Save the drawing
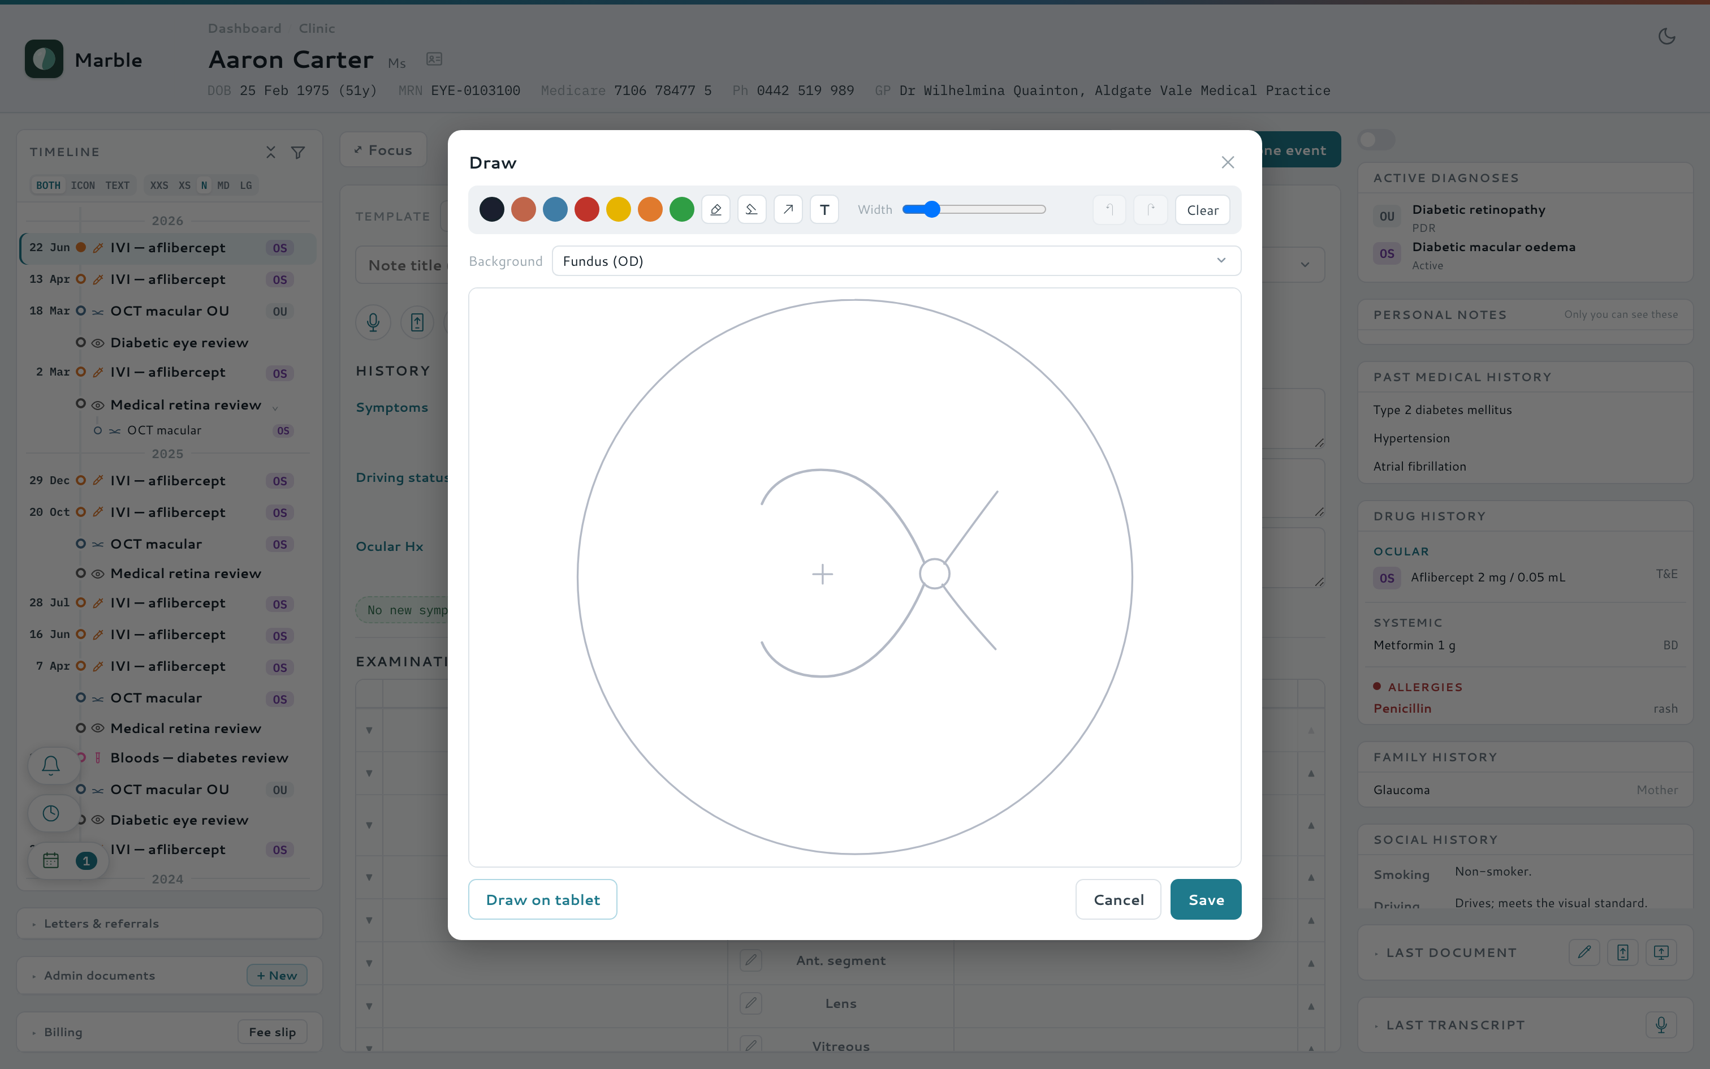1710x1069 pixels. coord(1206,899)
